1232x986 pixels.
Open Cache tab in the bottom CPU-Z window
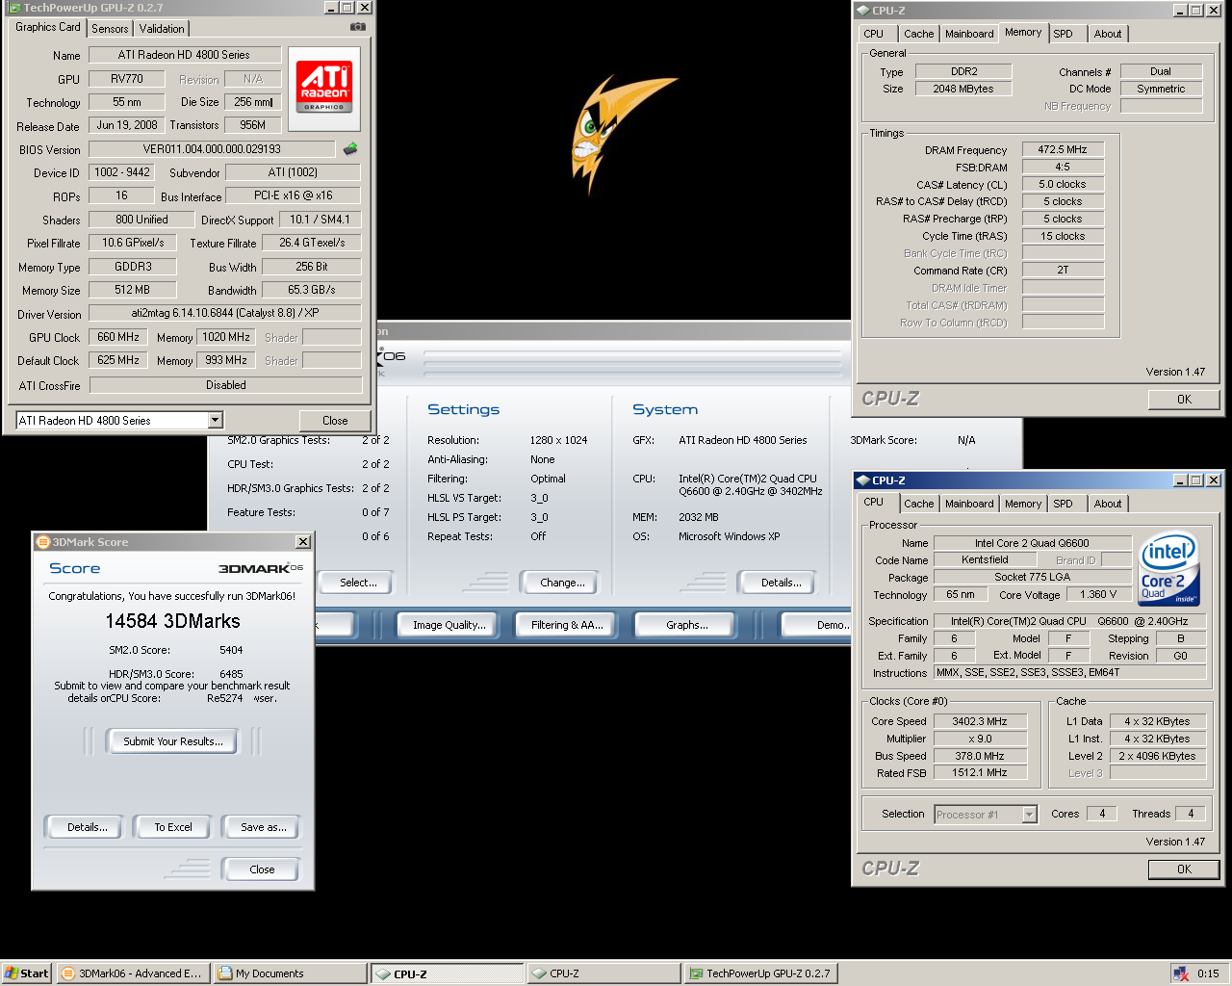coord(918,504)
